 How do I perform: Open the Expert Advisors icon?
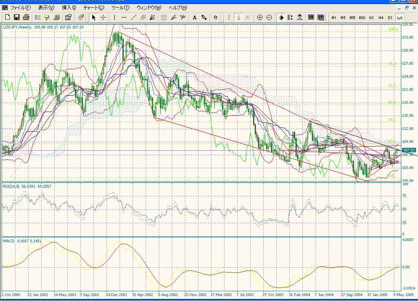[300, 17]
